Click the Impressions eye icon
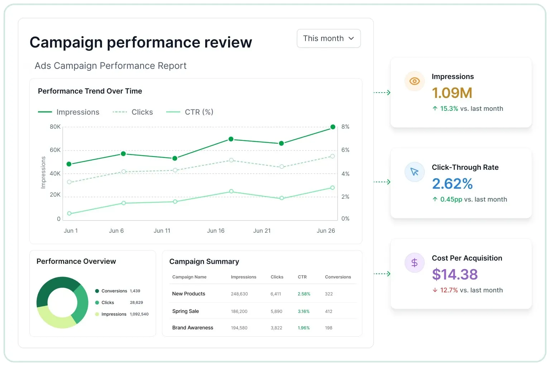This screenshot has height=366, width=550. pos(414,81)
